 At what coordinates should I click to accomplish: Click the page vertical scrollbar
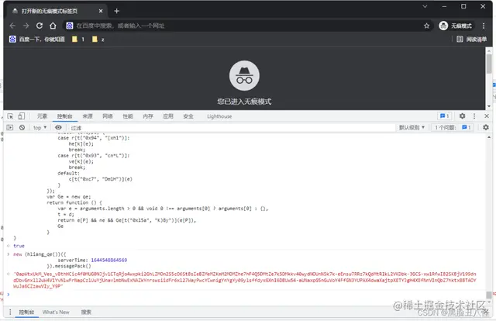pyautogui.click(x=489, y=64)
